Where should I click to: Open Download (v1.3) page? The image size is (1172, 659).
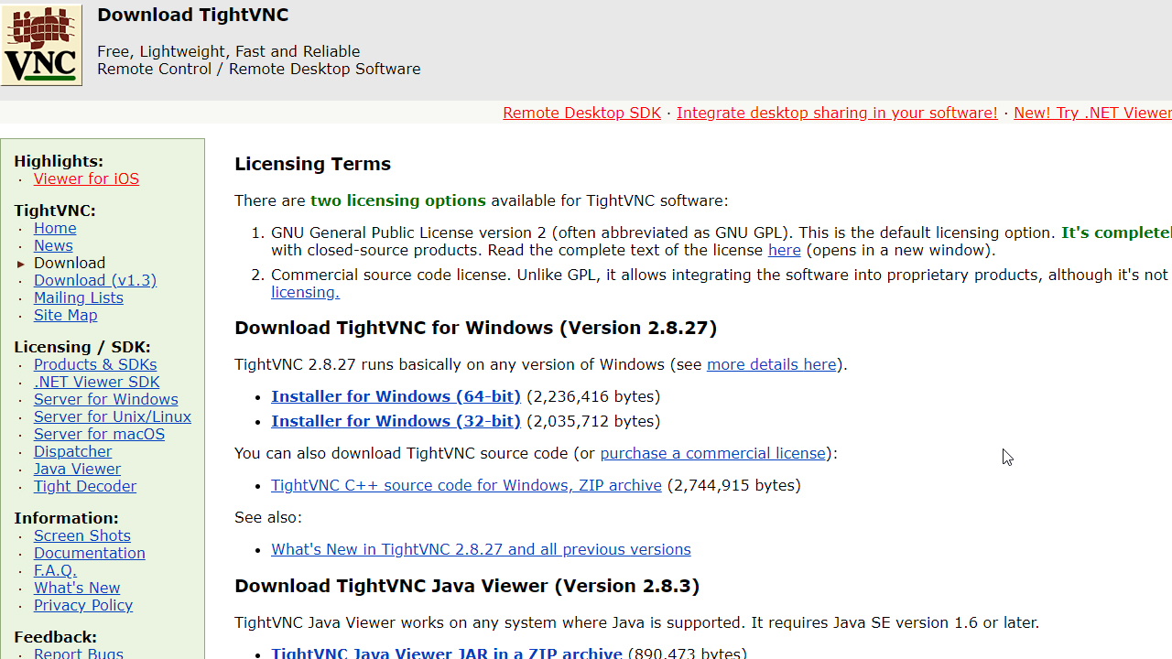[94, 280]
